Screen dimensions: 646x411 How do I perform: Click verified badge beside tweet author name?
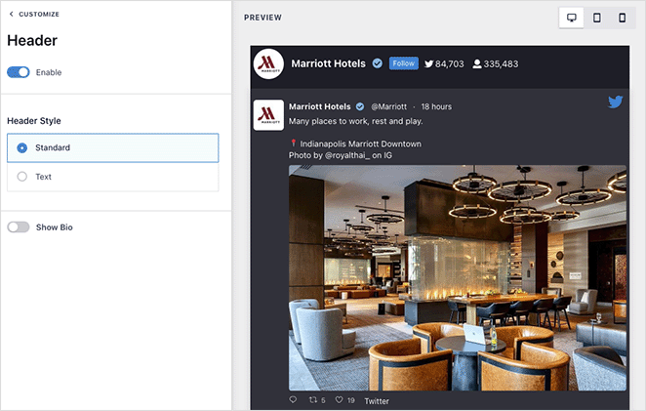(x=360, y=106)
